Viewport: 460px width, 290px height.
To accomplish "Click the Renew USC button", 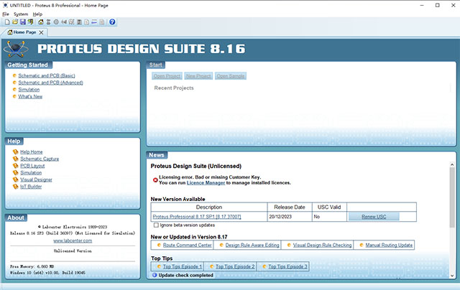I will (x=374, y=217).
